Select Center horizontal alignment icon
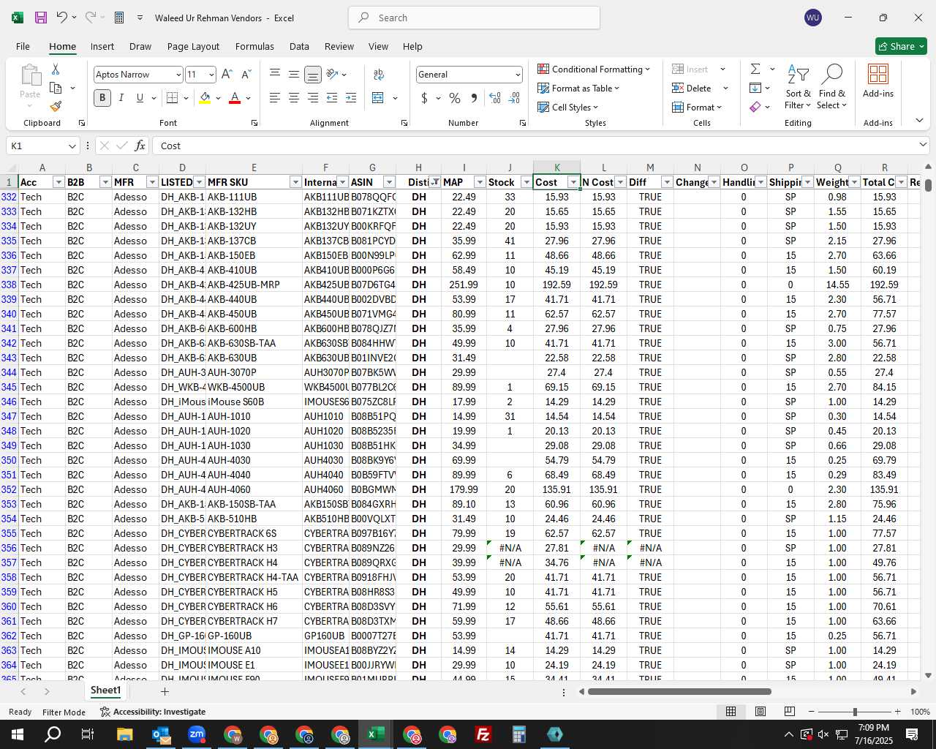 tap(294, 98)
